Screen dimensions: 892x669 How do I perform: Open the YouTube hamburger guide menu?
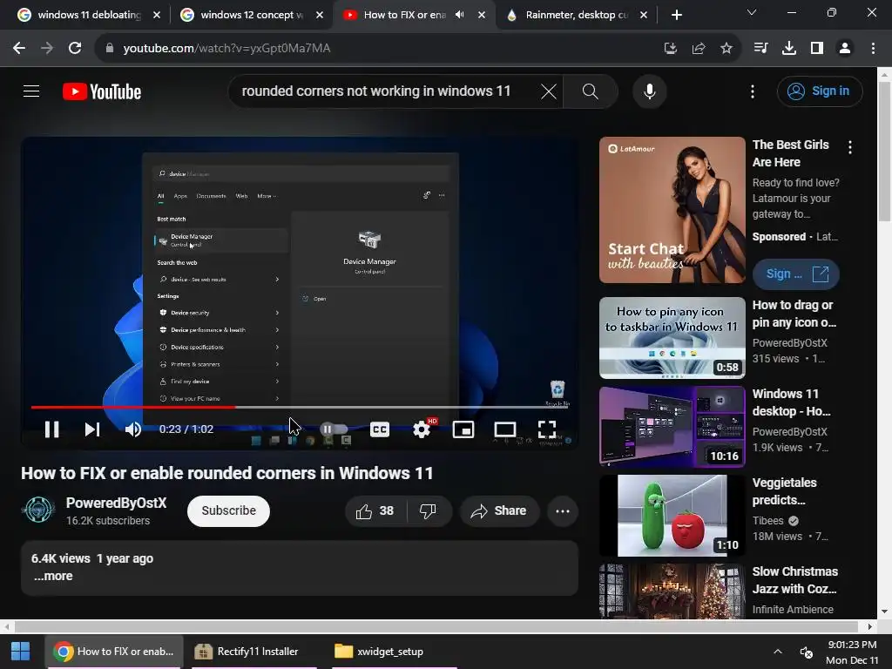coord(31,91)
